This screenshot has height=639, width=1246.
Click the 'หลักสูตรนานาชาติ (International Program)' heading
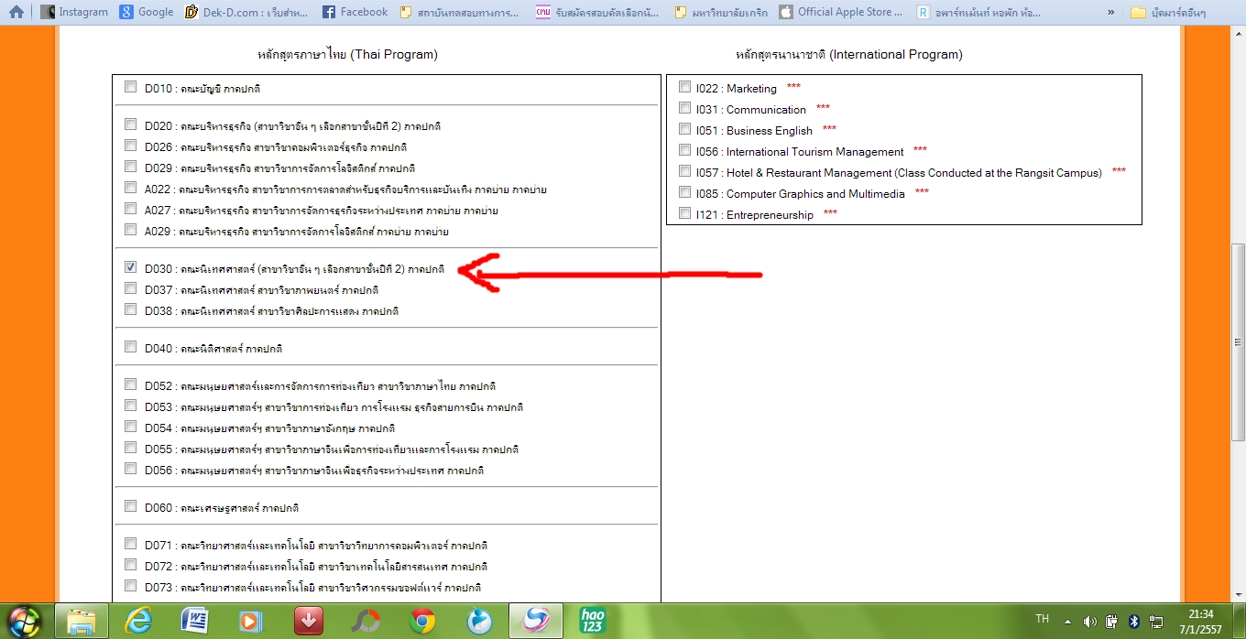tap(849, 55)
